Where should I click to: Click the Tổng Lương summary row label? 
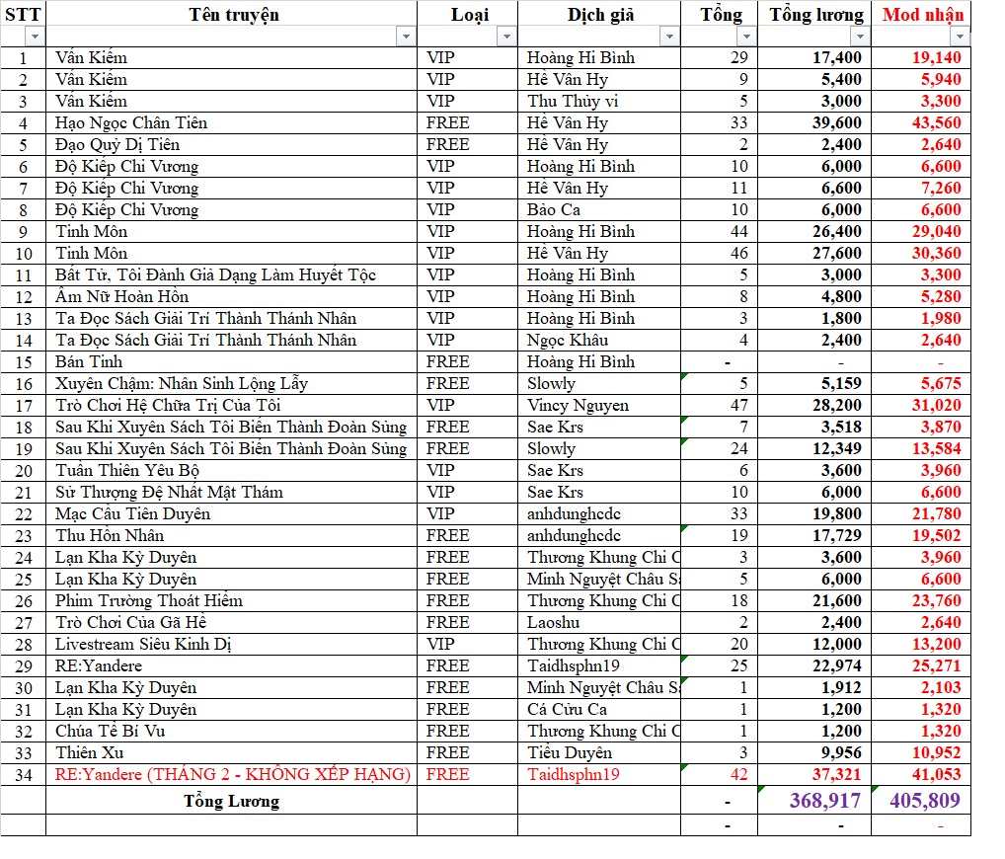tap(232, 801)
